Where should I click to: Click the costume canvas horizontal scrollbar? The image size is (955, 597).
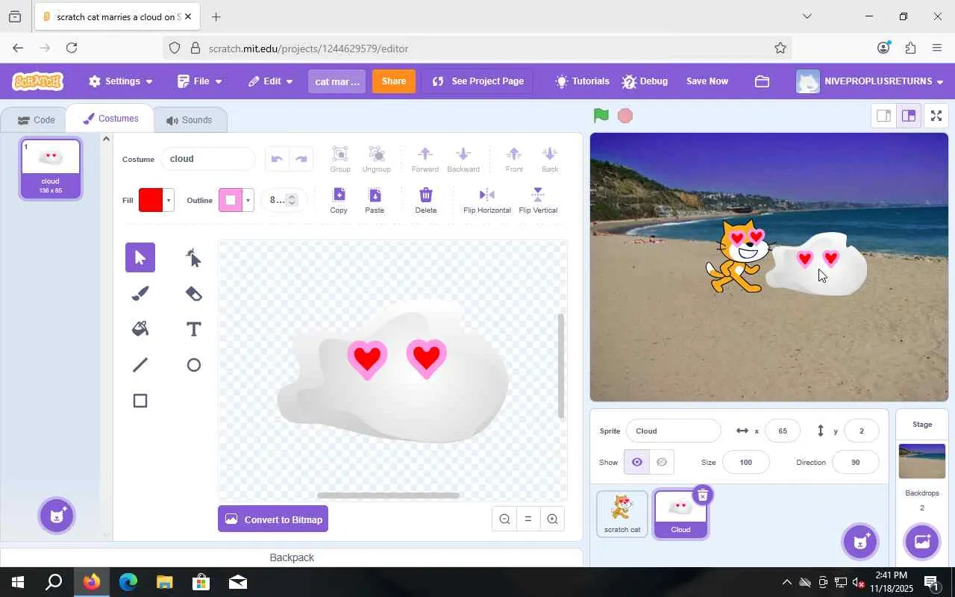pyautogui.click(x=388, y=496)
